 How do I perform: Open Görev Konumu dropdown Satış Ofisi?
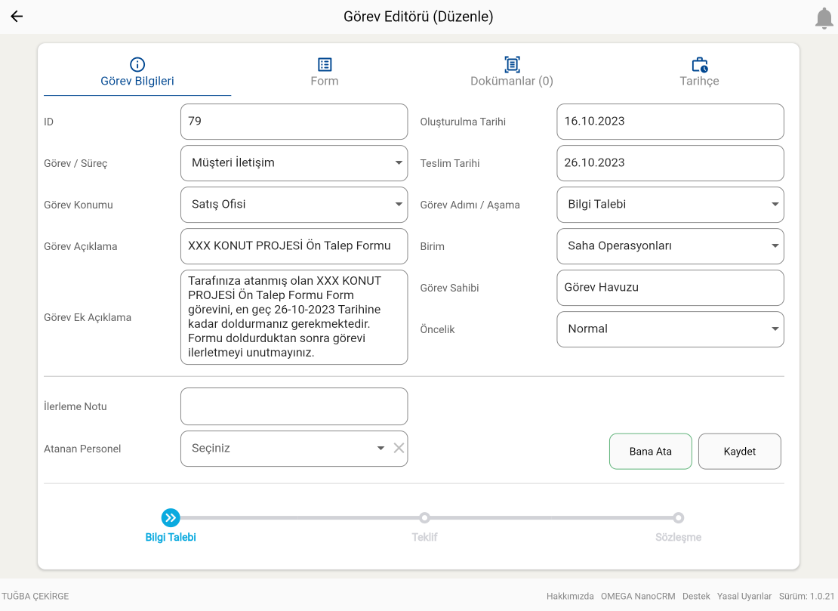(x=294, y=205)
